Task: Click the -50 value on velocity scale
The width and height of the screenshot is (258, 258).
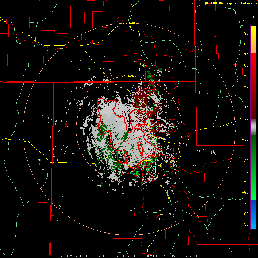Action: [x=245, y=182]
